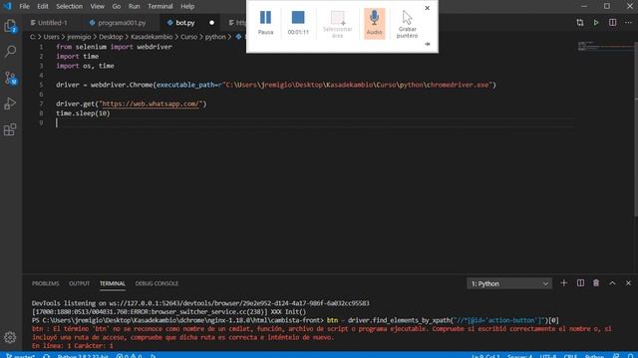This screenshot has width=638, height=358.
Task: Open the Extensions view
Action: point(10,129)
